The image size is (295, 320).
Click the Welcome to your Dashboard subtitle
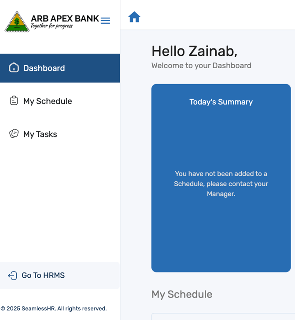point(201,66)
